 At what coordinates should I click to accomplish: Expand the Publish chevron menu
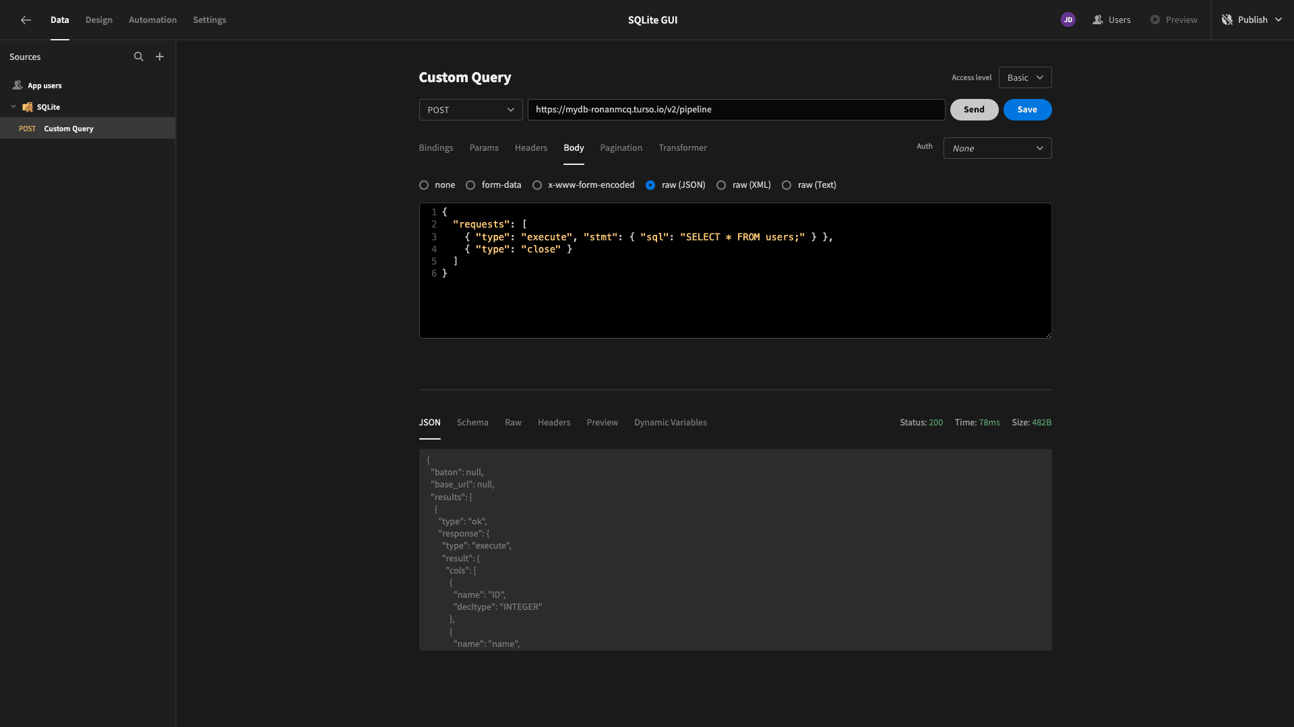[1278, 20]
